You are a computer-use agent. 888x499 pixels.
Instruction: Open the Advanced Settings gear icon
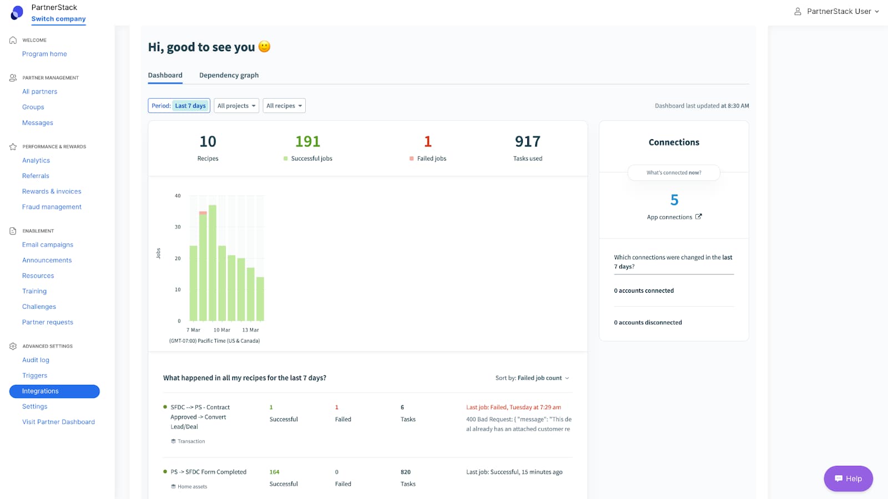pyautogui.click(x=12, y=345)
